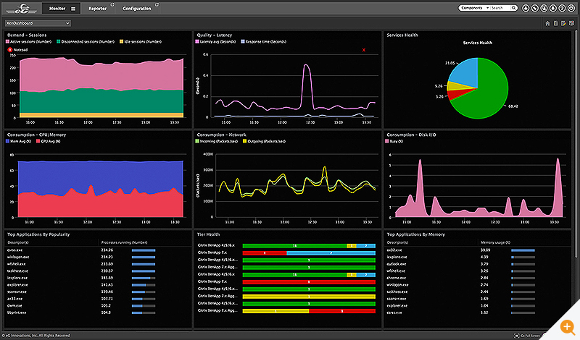Click the orange plus zoom icon
580x340 pixels.
[567, 326]
